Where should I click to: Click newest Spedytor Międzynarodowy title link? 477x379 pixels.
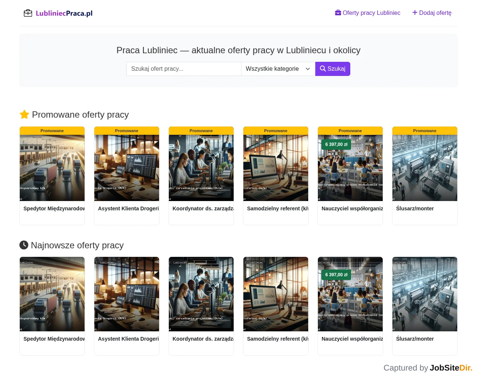tap(54, 339)
